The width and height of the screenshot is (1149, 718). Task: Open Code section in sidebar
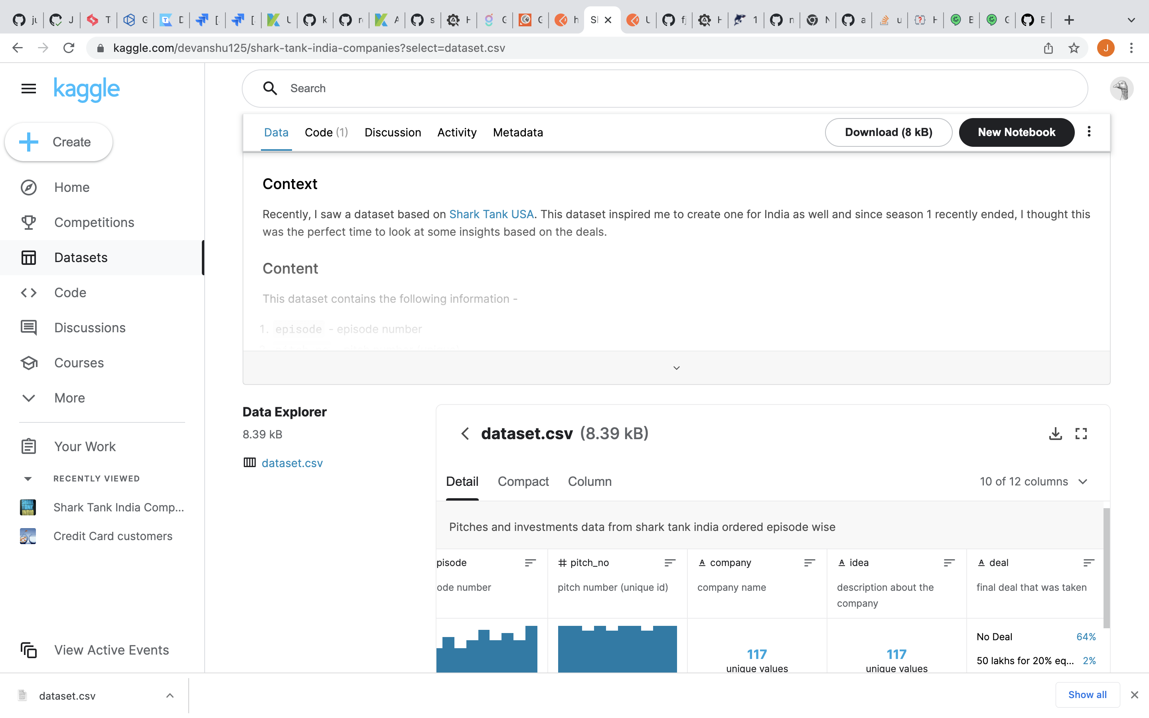pyautogui.click(x=102, y=292)
